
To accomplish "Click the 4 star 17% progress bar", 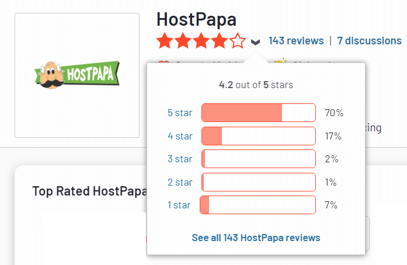I will pyautogui.click(x=258, y=136).
